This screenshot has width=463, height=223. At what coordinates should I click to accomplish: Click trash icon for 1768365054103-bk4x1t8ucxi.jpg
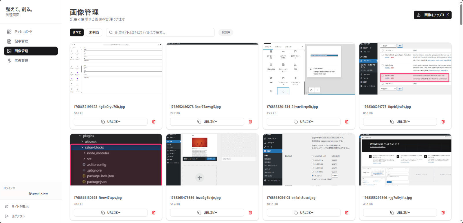(347, 213)
